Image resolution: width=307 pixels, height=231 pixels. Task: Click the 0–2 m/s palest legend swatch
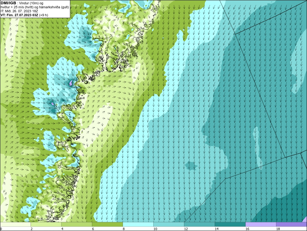tap(15, 224)
